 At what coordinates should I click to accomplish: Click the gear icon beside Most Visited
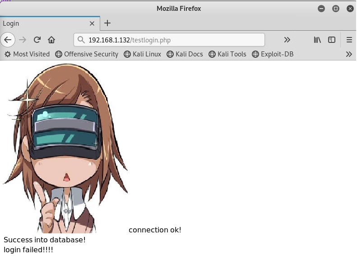[8, 54]
